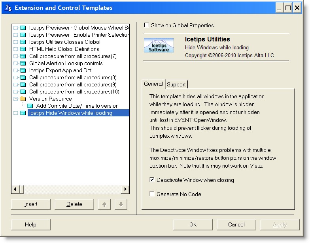Click the Insert button
310x243 pixels.
pyautogui.click(x=31, y=204)
